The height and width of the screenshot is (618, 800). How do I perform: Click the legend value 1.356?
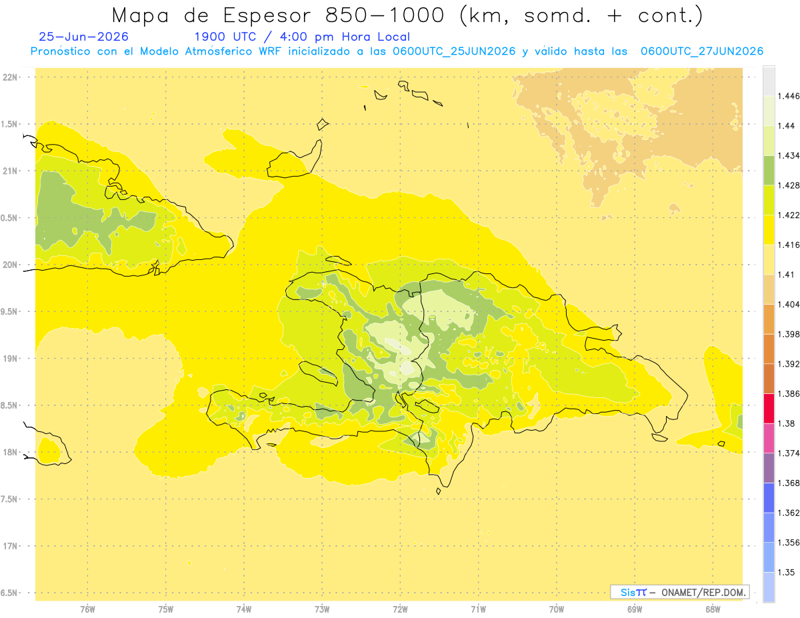(789, 543)
